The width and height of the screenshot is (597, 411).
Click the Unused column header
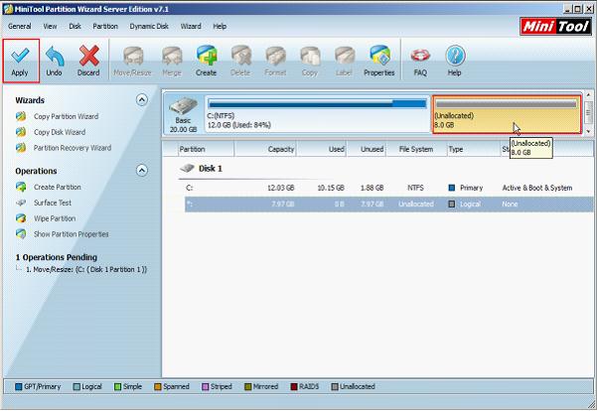[367, 149]
